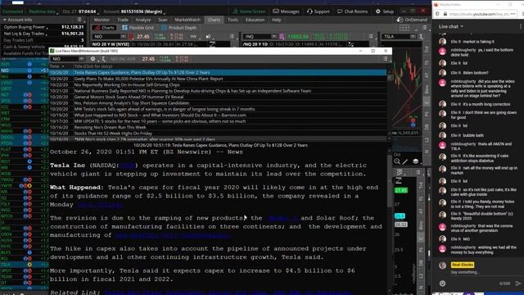Switch to the Monitor tab
Image resolution: width=524 pixels, height=295 pixels.
click(x=102, y=20)
